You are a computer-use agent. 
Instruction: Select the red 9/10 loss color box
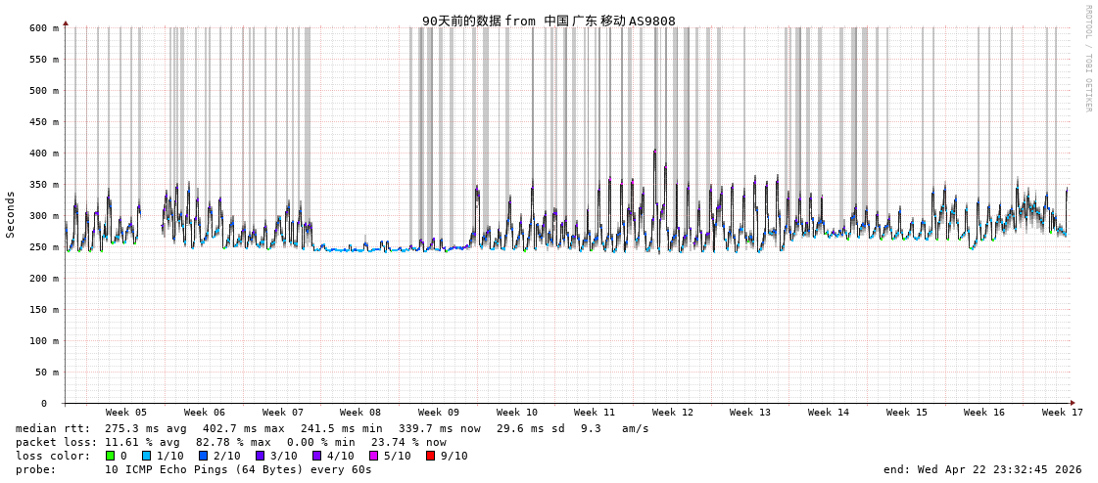pos(430,456)
